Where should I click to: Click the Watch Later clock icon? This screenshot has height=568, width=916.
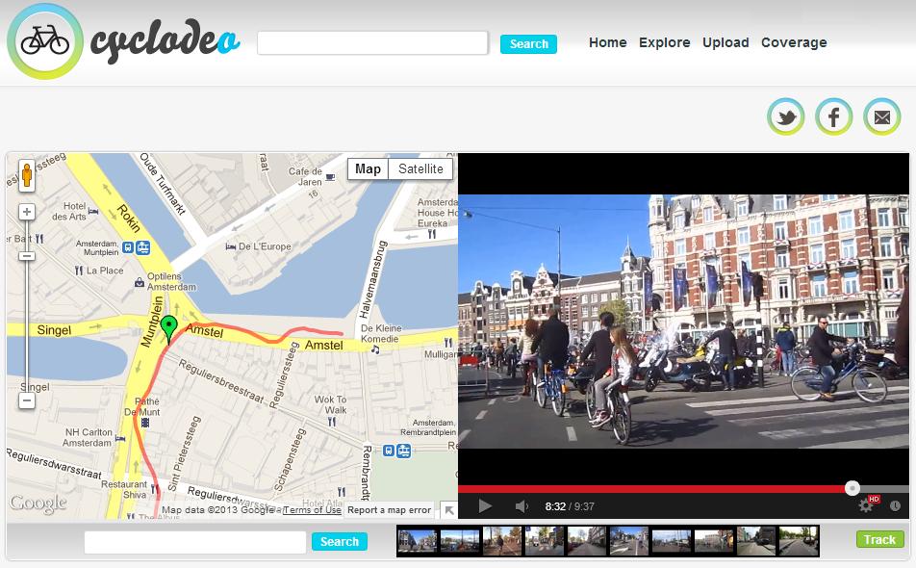[895, 505]
